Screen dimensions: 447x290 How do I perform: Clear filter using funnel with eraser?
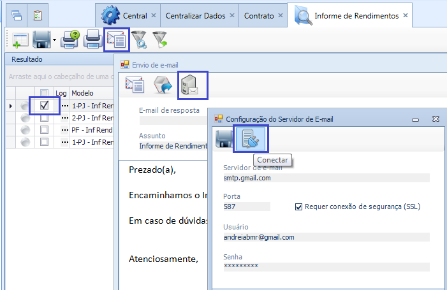[x=160, y=40]
